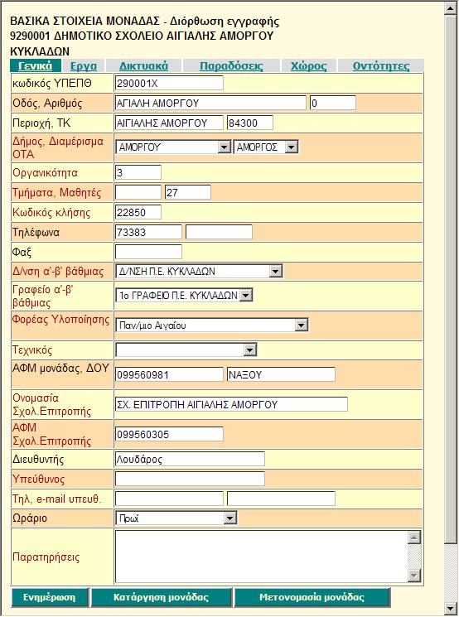459x617 pixels.
Task: Click the street number field containing 0
Action: (332, 103)
